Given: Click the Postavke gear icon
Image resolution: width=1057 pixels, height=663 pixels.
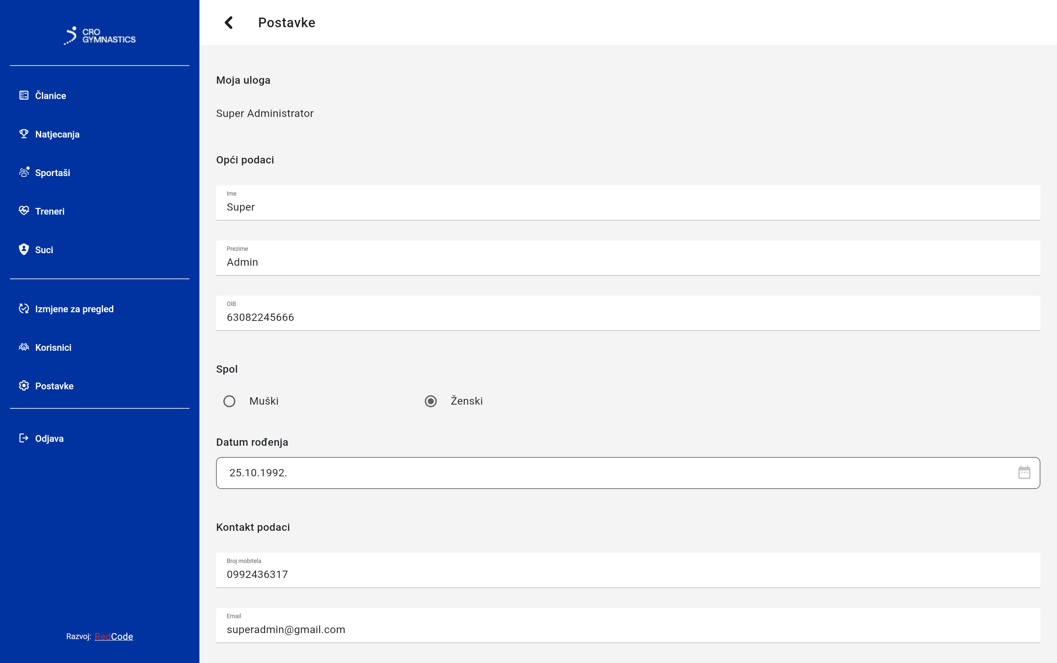Looking at the screenshot, I should click(x=24, y=386).
